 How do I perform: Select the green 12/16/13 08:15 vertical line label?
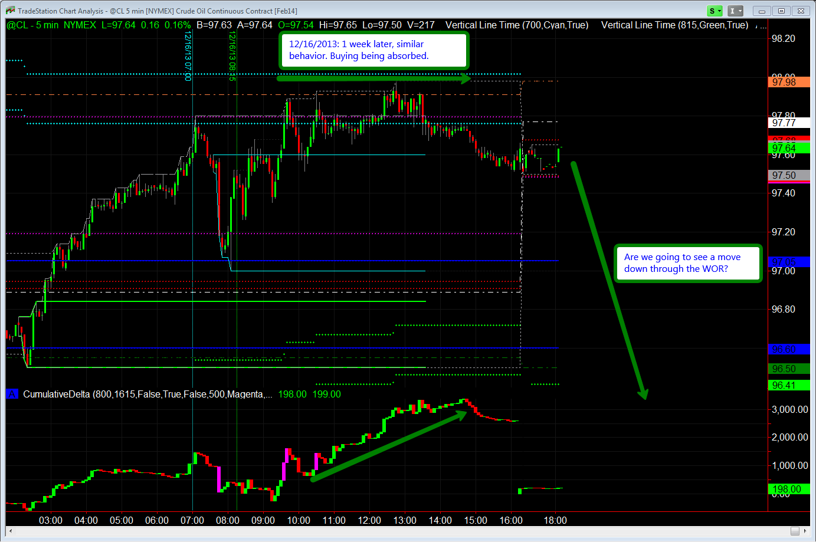click(232, 56)
